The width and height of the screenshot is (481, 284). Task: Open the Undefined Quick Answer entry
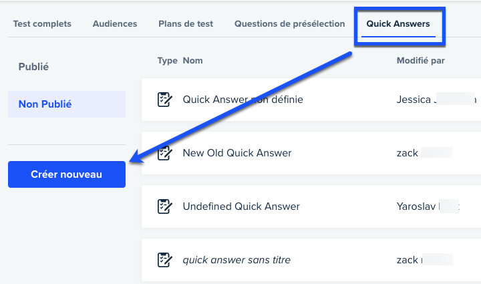[x=311, y=206]
